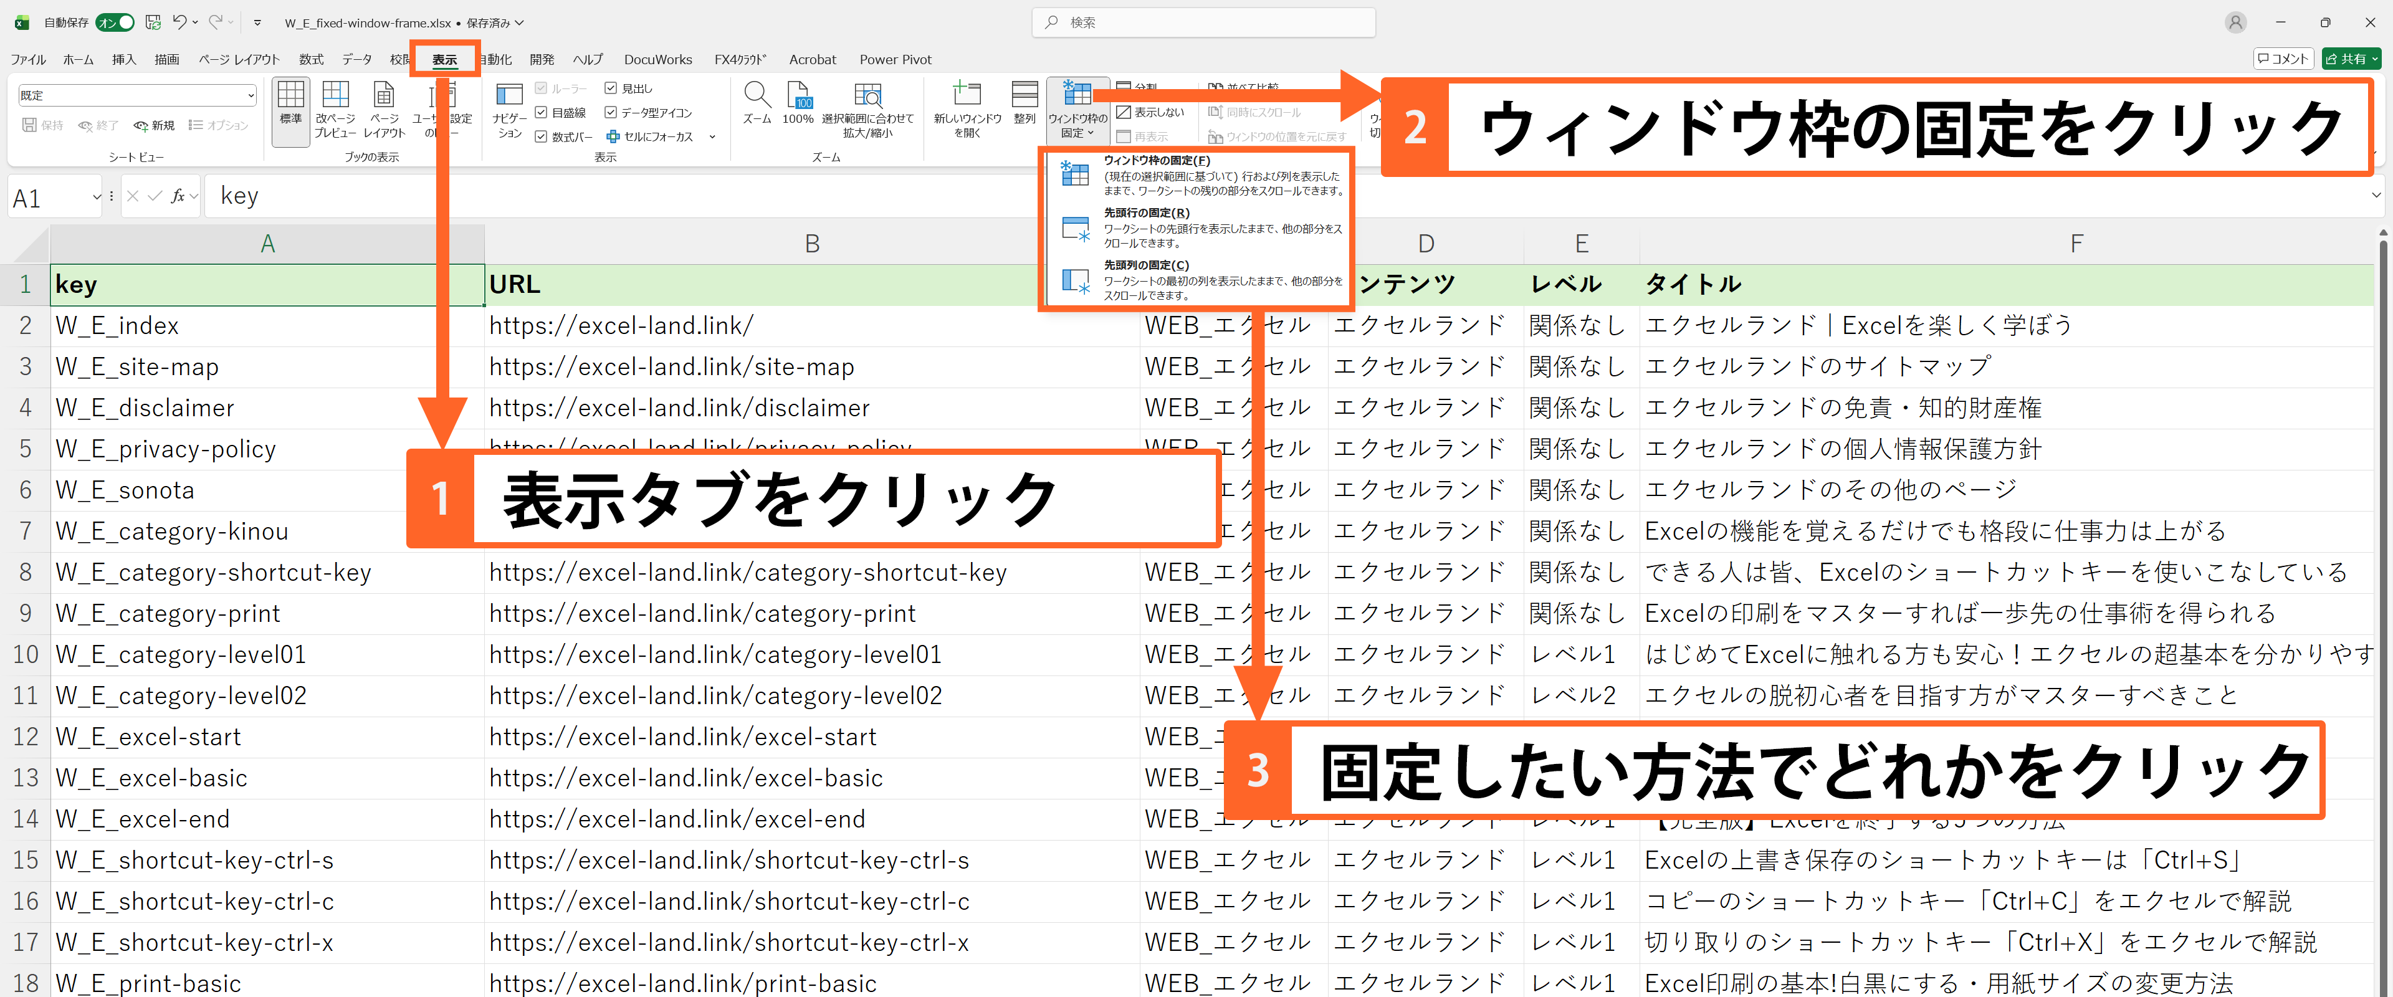Uncheck the 見出し (headings) checkbox
2393x997 pixels.
[x=611, y=87]
